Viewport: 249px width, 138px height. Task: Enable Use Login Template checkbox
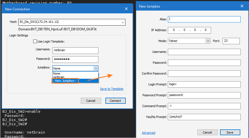(x=35, y=41)
